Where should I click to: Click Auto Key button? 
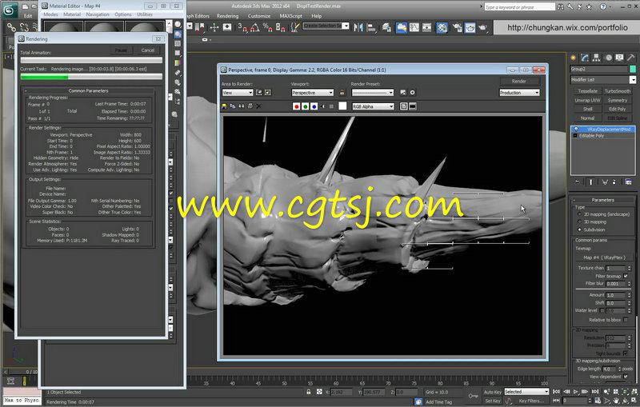coord(492,392)
